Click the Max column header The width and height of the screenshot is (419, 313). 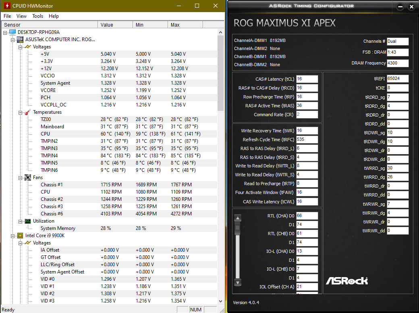(x=185, y=25)
